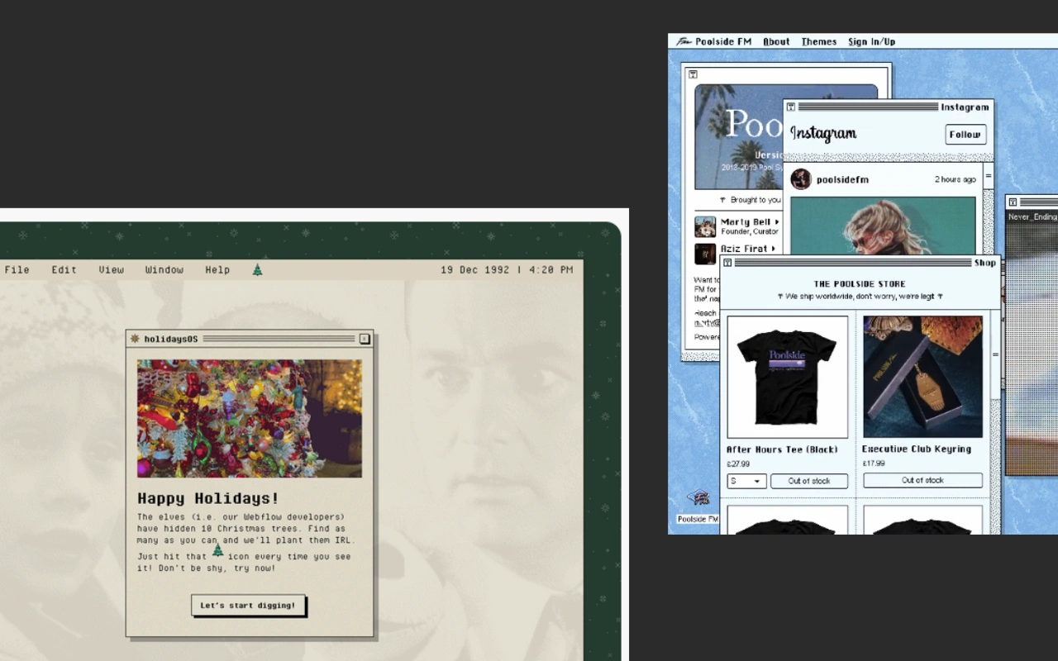Click Out of stock under Executive Club Keyring
Screen dimensions: 1058x661
tap(923, 480)
